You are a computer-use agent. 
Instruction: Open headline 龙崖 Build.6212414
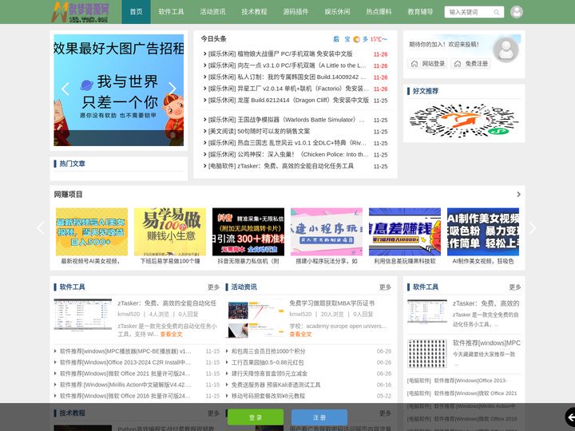pos(288,100)
